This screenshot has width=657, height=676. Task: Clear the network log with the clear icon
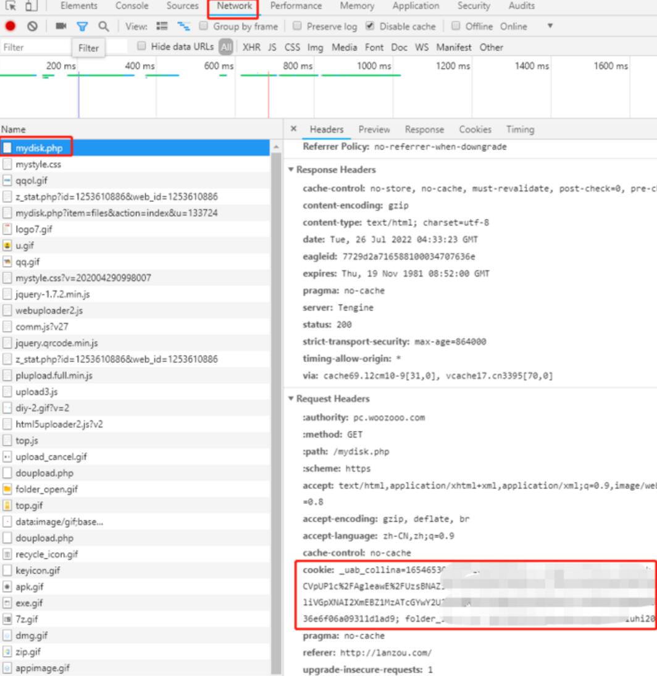point(33,27)
